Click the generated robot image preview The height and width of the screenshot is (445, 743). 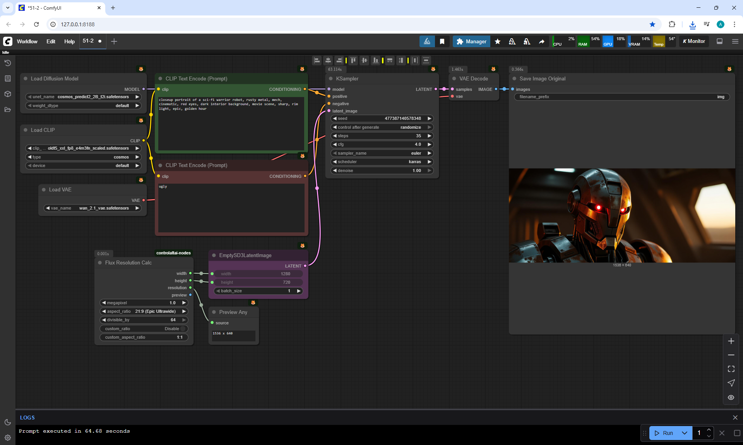pyautogui.click(x=622, y=215)
